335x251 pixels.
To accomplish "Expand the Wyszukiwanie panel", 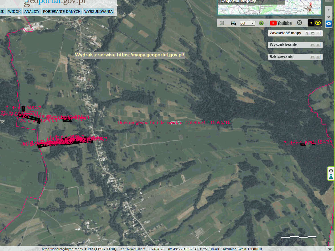I will tap(313, 45).
